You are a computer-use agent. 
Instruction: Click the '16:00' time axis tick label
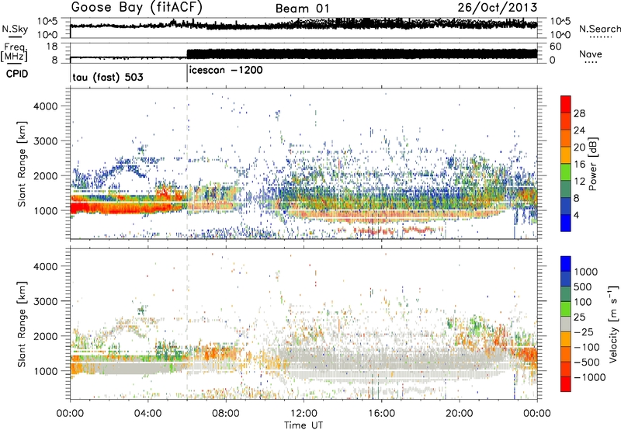coord(381,414)
